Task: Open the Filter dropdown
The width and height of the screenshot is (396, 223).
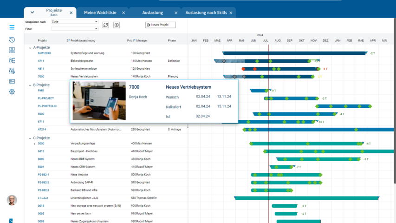Action: tap(74, 29)
